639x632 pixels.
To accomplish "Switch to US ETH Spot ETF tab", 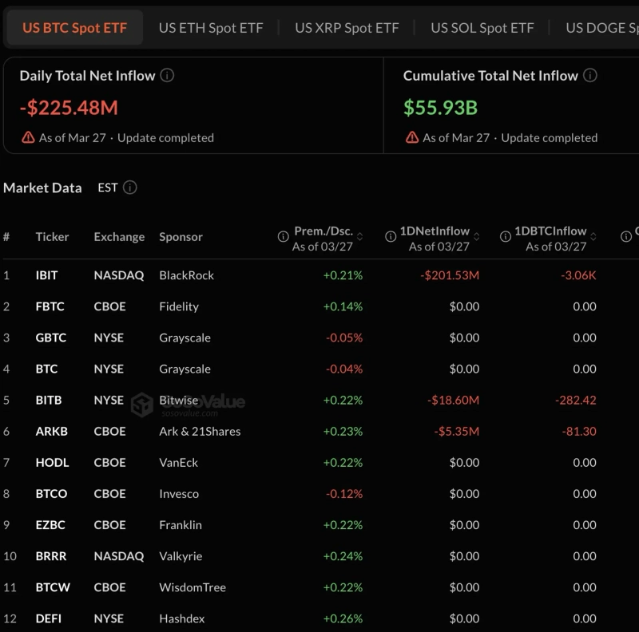I will point(211,28).
